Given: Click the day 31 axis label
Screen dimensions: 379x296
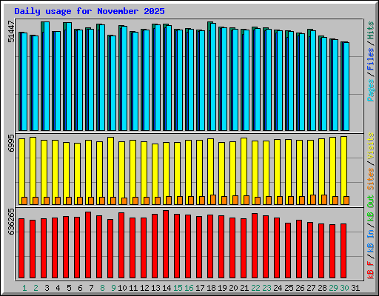Looking at the screenshot, I should (x=355, y=288).
